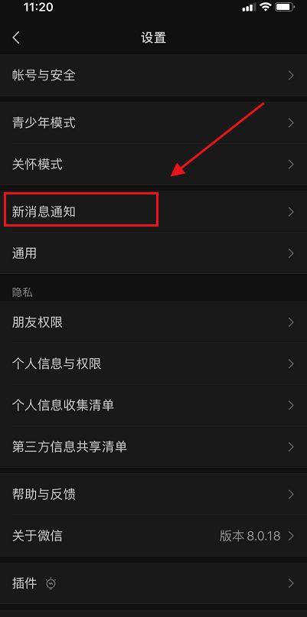Select 关怀模式 entry
The image size is (307, 617).
coord(153,165)
